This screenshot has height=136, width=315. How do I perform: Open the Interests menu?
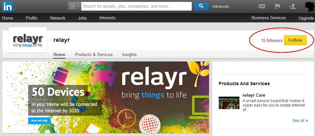107,18
